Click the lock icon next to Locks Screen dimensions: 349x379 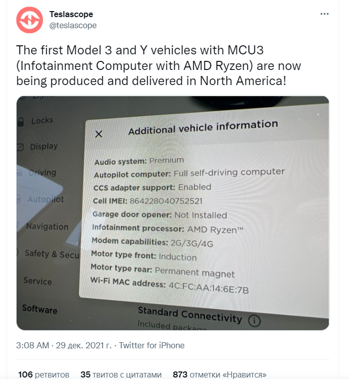point(21,122)
